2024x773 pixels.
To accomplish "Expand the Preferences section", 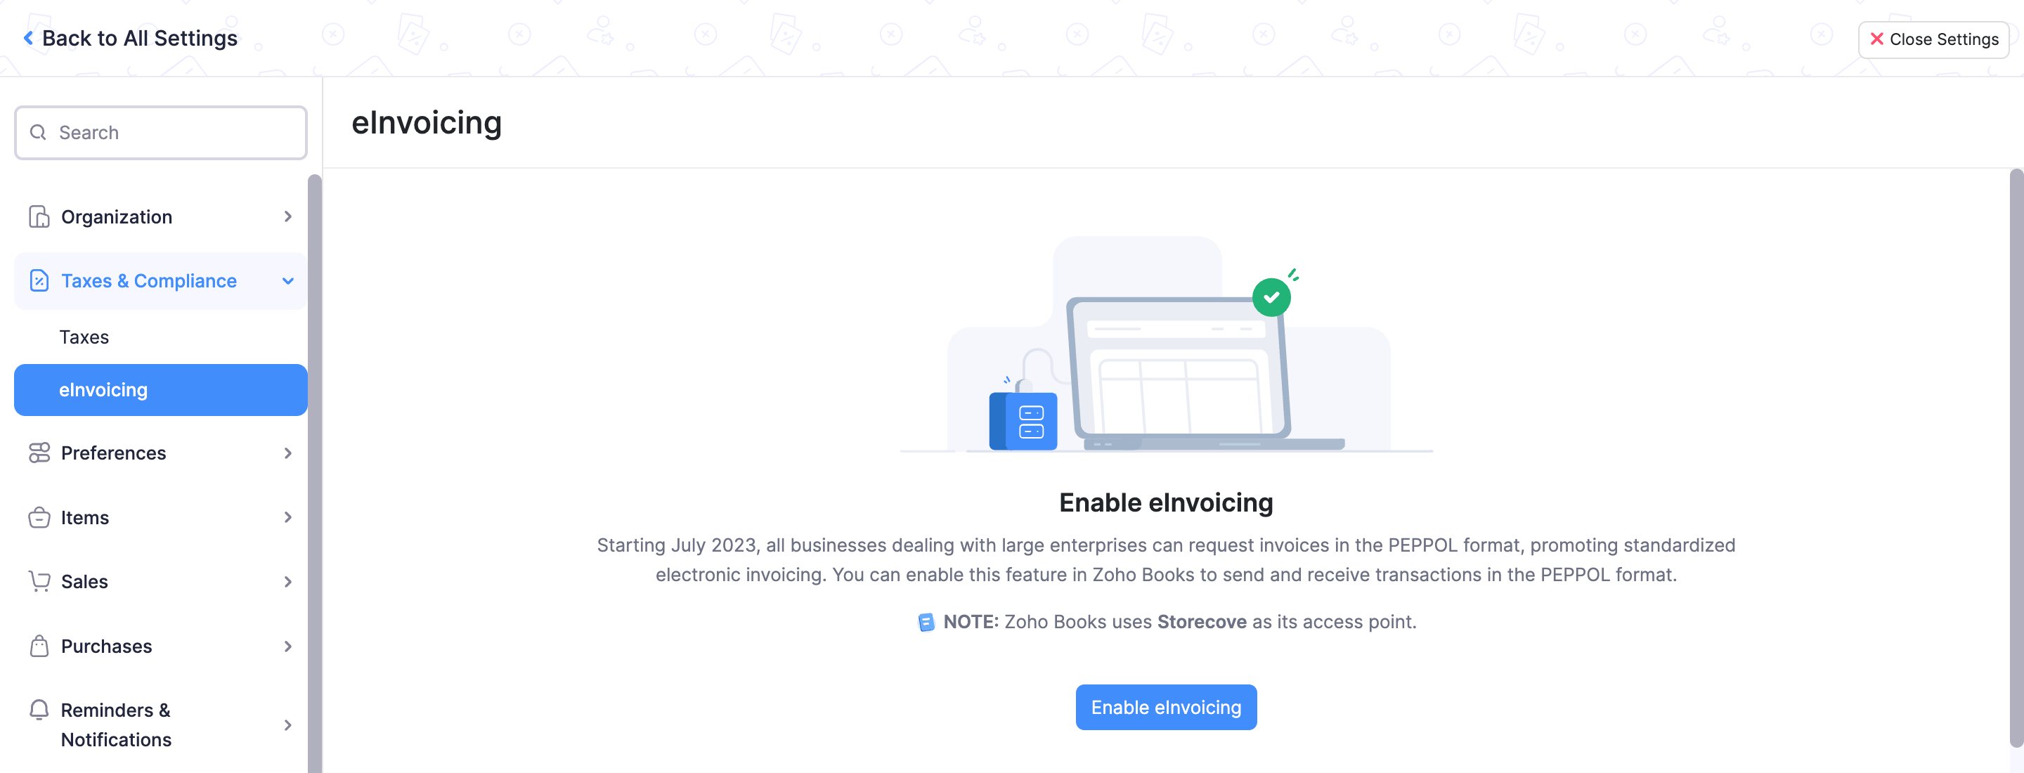I will 287,453.
